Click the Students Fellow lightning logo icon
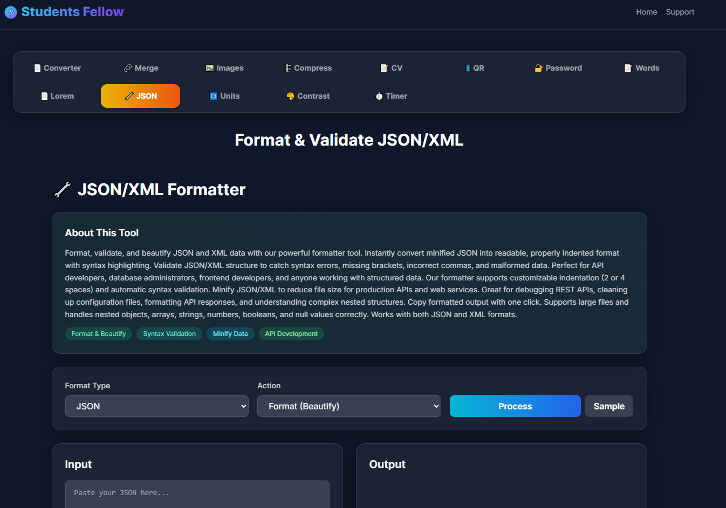 (11, 12)
